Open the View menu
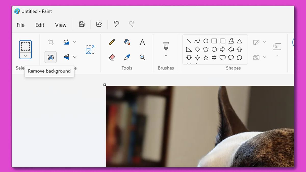This screenshot has height=172, width=306. click(x=60, y=25)
